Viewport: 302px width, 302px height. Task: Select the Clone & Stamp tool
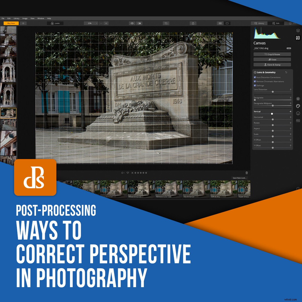[272, 65]
